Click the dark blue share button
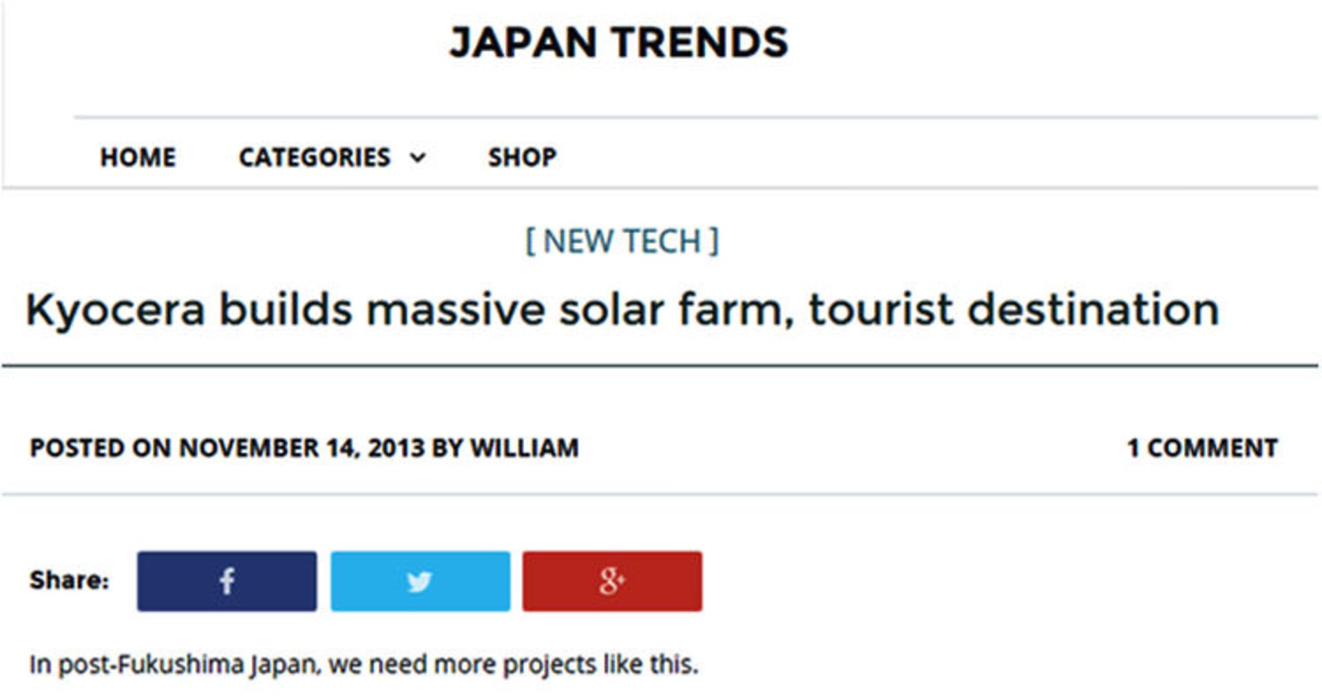 pyautogui.click(x=227, y=581)
